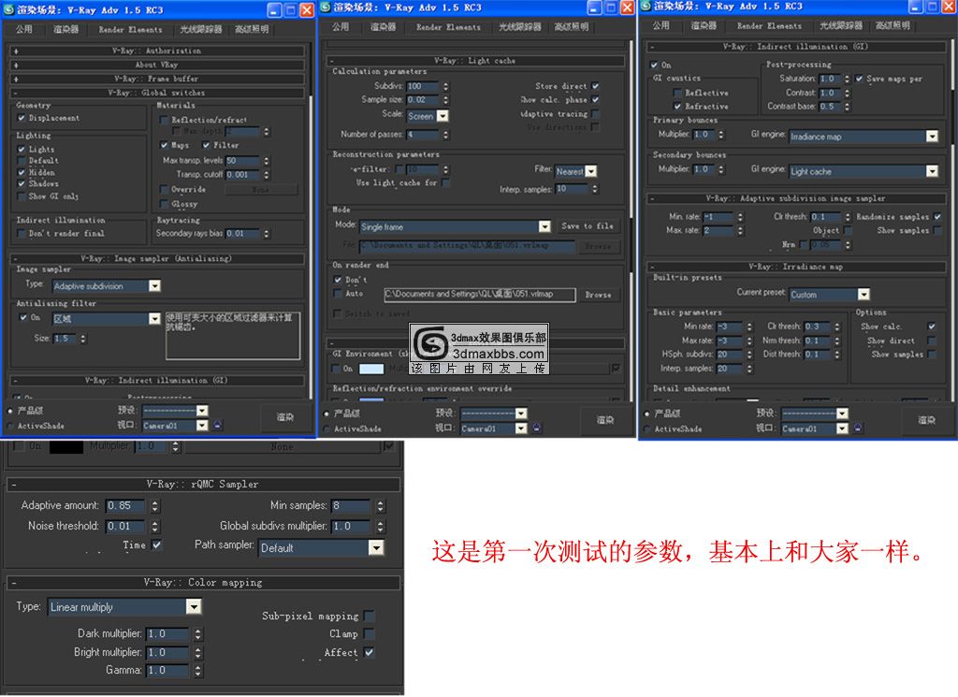Image resolution: width=958 pixels, height=697 pixels.
Task: Open the Image sampler Type dropdown
Action: coord(107,286)
